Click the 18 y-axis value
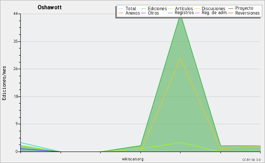Image resolution: width=265 pixels, height=163 pixels. coord(15,96)
